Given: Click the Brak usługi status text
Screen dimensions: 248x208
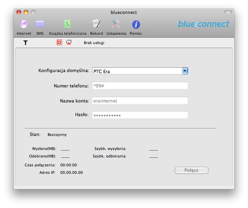Looking at the screenshot, I should (x=94, y=43).
